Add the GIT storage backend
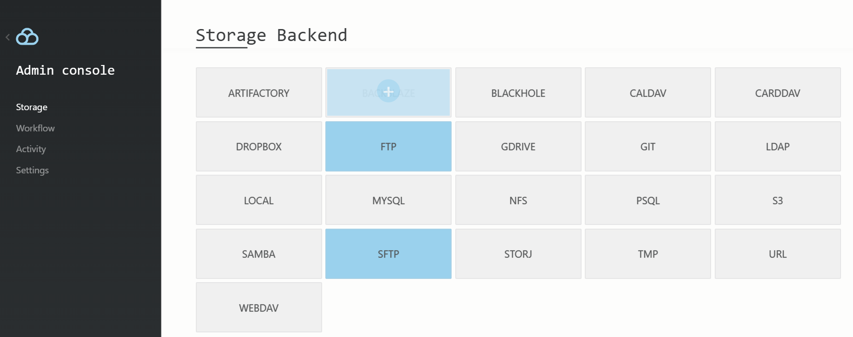The image size is (853, 337). [647, 147]
